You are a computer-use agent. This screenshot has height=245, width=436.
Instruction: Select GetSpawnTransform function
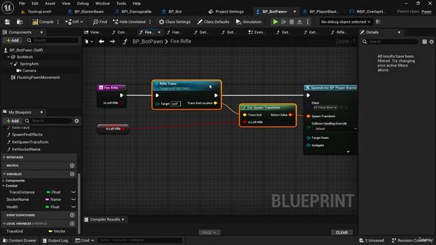[30, 142]
